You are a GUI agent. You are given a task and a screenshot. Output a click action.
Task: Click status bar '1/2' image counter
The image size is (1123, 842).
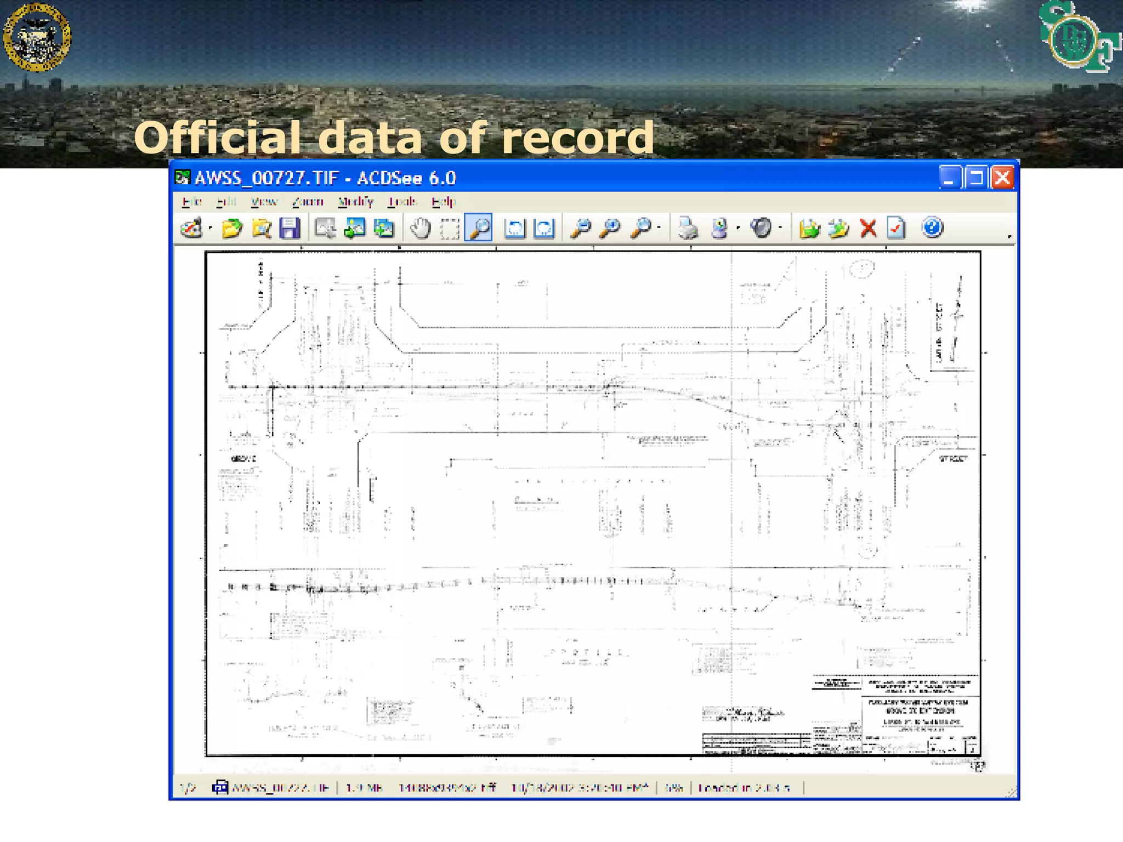click(188, 788)
